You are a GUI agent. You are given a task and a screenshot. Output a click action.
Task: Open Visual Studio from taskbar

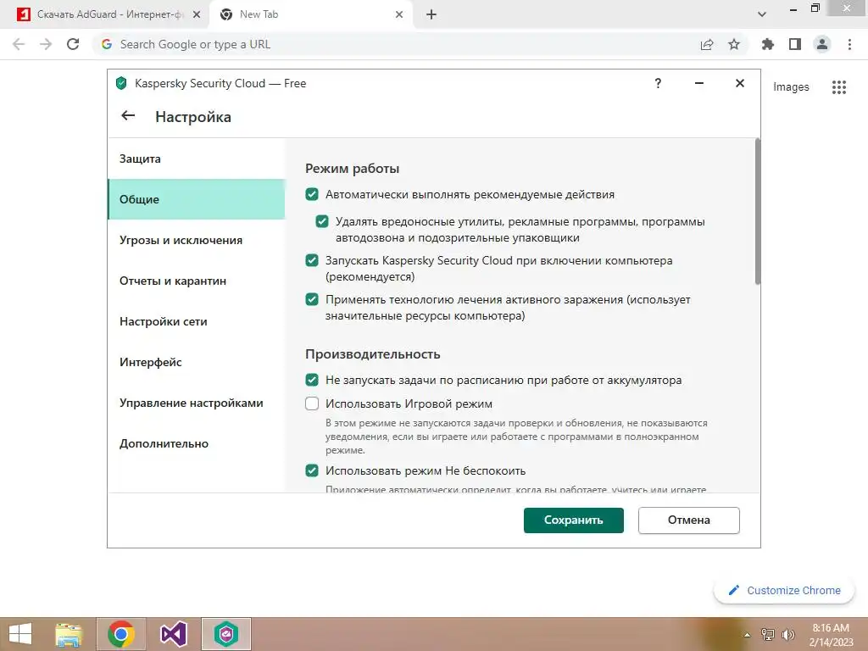pyautogui.click(x=173, y=634)
